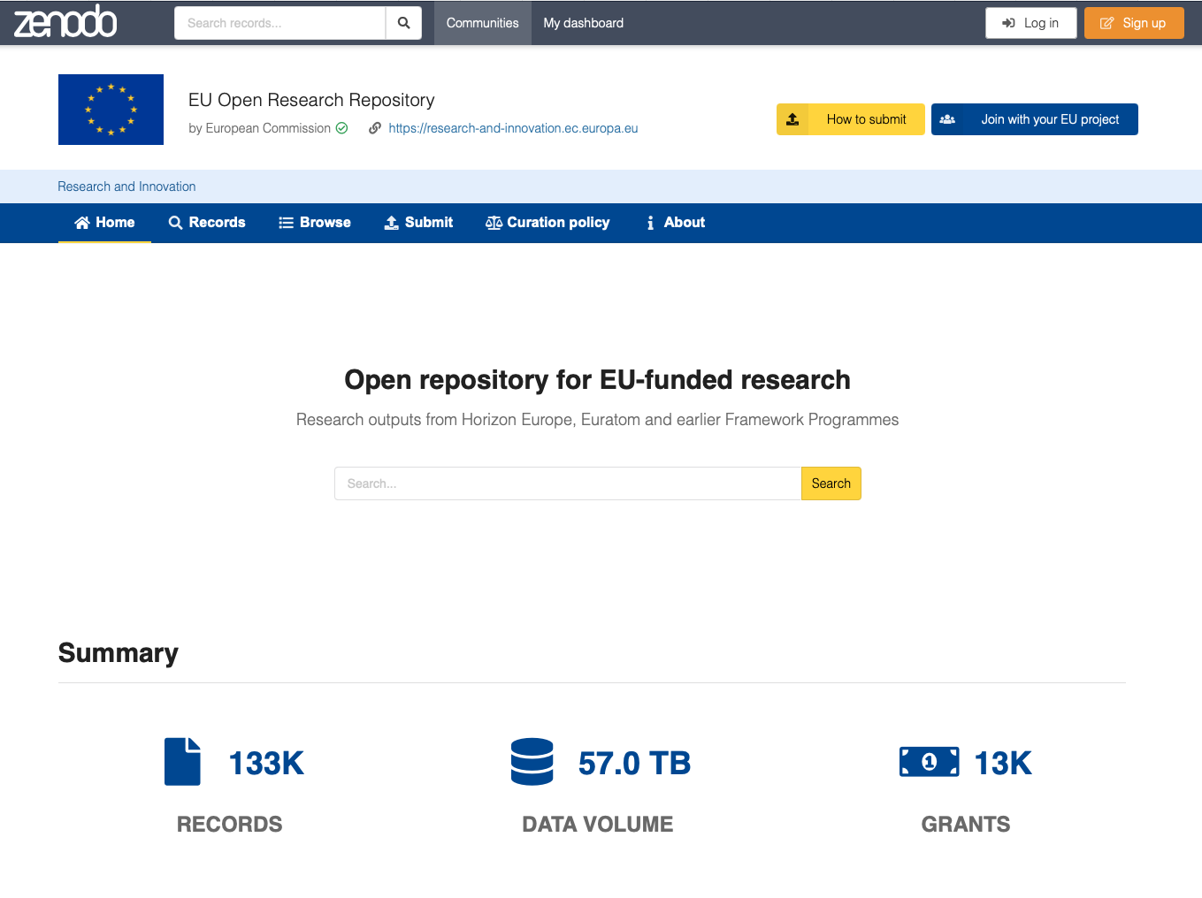Click the data volume database icon
The image size is (1202, 898).
(532, 762)
